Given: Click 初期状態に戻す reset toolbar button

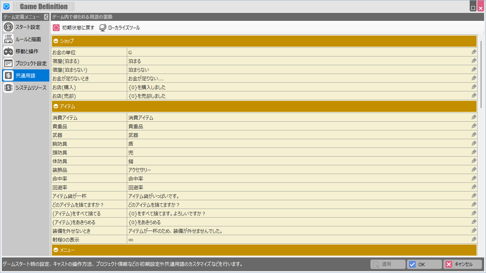Looking at the screenshot, I should click(74, 28).
